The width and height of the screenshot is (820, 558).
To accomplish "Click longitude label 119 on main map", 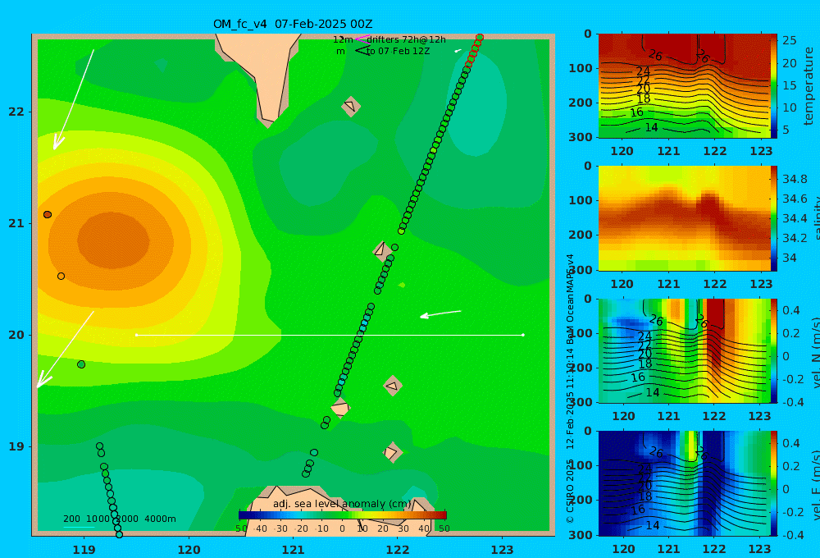I will point(84,550).
